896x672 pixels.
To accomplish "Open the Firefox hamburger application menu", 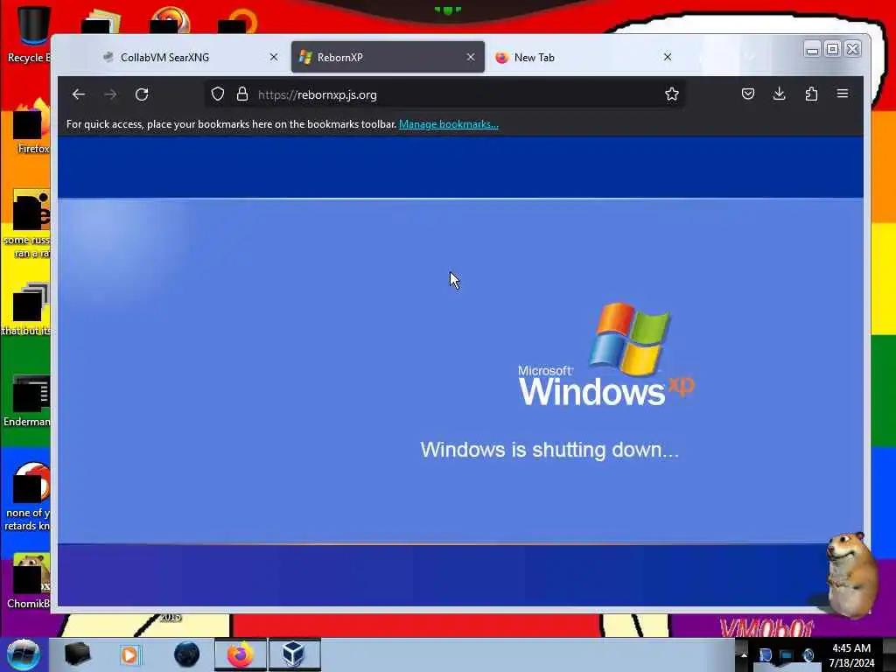I will (843, 94).
